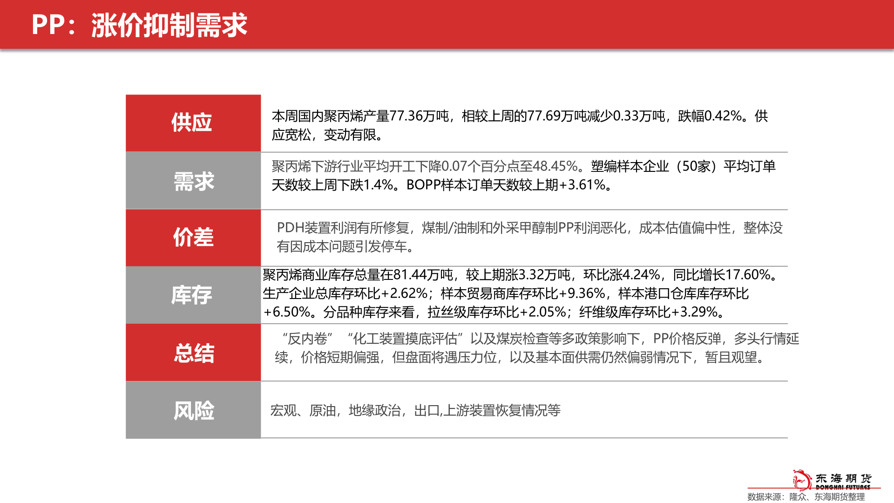Select the red 需求 row header
This screenshot has height=503, width=894.
point(194,181)
